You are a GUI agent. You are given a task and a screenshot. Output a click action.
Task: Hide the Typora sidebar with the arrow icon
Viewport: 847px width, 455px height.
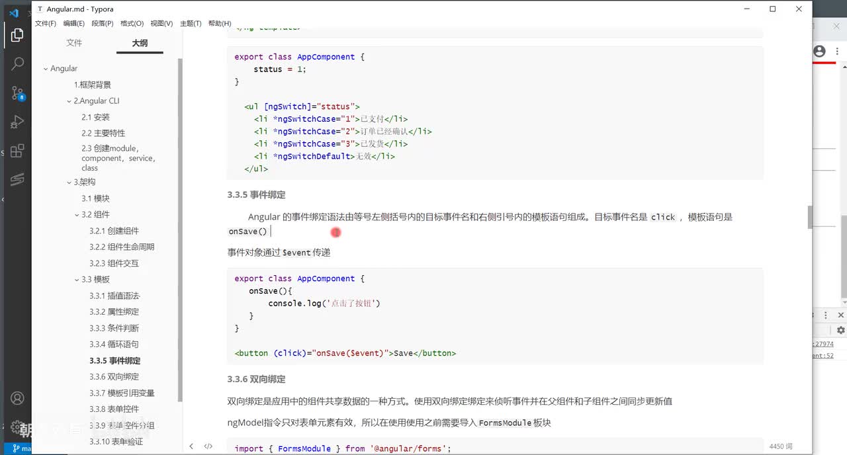(191, 446)
